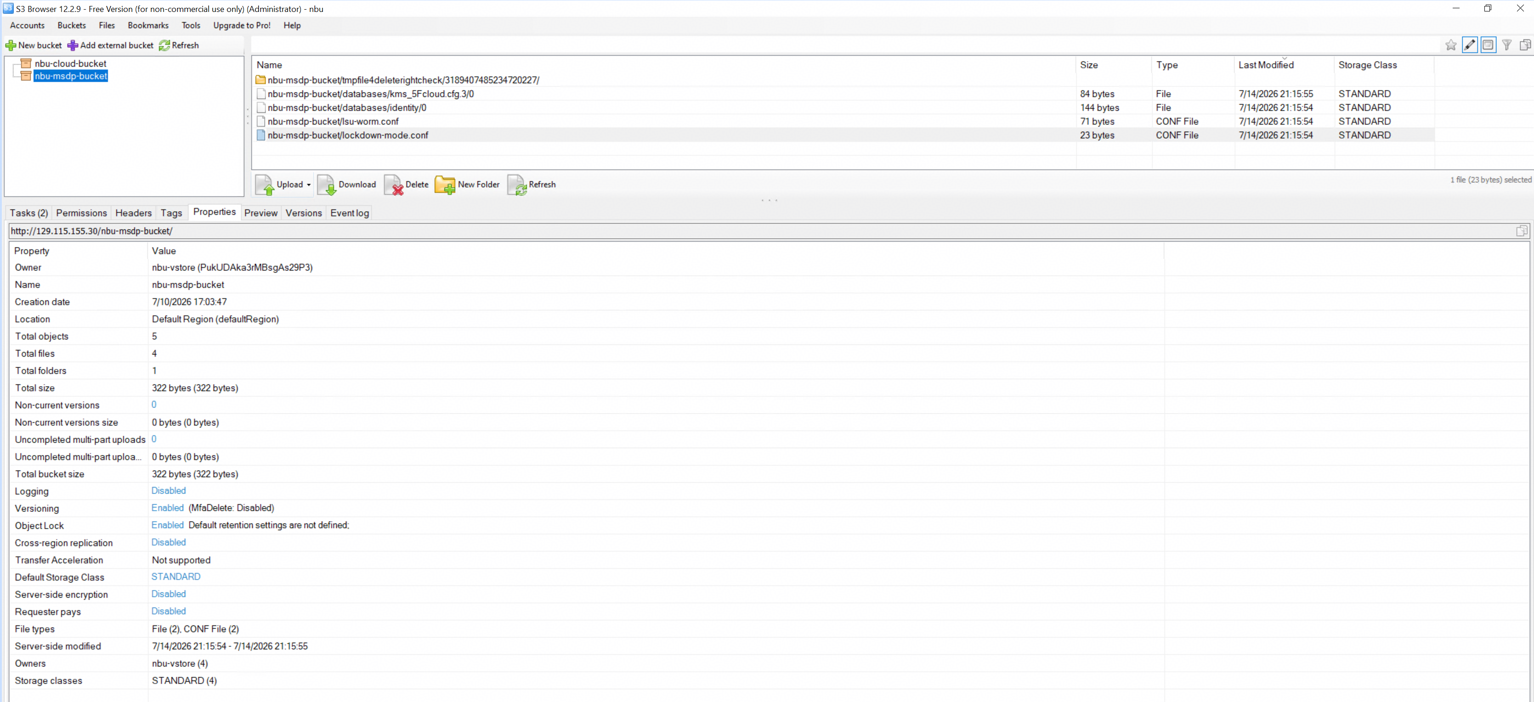The width and height of the screenshot is (1534, 702).
Task: Click the bucket URL address field
Action: 761,231
